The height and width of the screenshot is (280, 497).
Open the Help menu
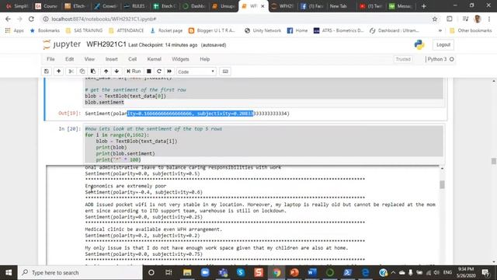[x=205, y=59]
